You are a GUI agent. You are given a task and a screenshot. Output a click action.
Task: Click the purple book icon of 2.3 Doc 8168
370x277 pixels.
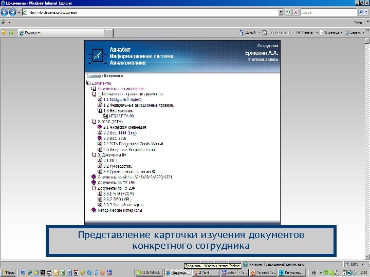click(x=100, y=138)
